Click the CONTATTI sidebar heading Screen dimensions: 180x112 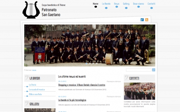(134, 78)
